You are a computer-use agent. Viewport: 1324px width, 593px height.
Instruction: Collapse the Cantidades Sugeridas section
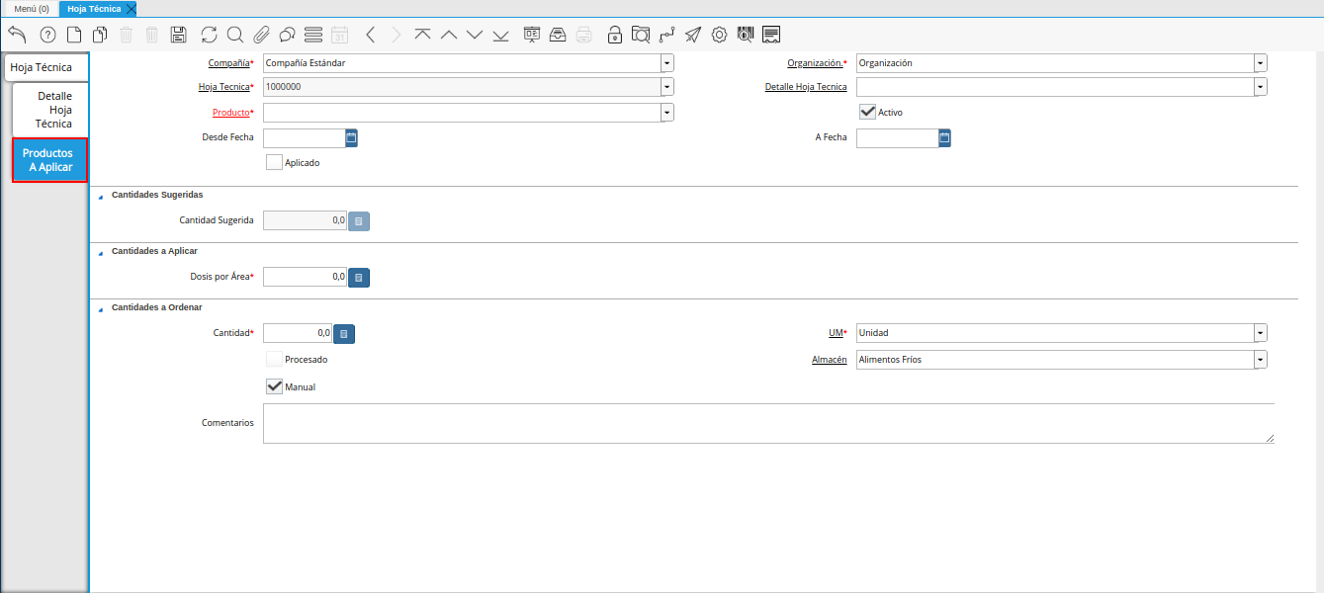[100, 196]
